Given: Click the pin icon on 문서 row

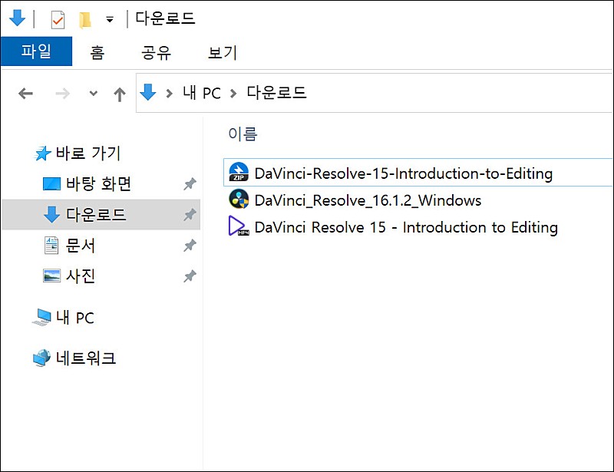Looking at the screenshot, I should point(190,246).
